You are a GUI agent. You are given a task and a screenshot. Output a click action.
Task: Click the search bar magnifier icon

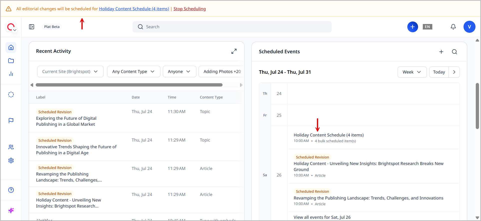click(141, 27)
